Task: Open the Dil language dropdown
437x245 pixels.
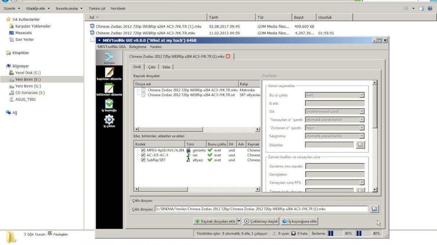Action: pyautogui.click(x=362, y=111)
